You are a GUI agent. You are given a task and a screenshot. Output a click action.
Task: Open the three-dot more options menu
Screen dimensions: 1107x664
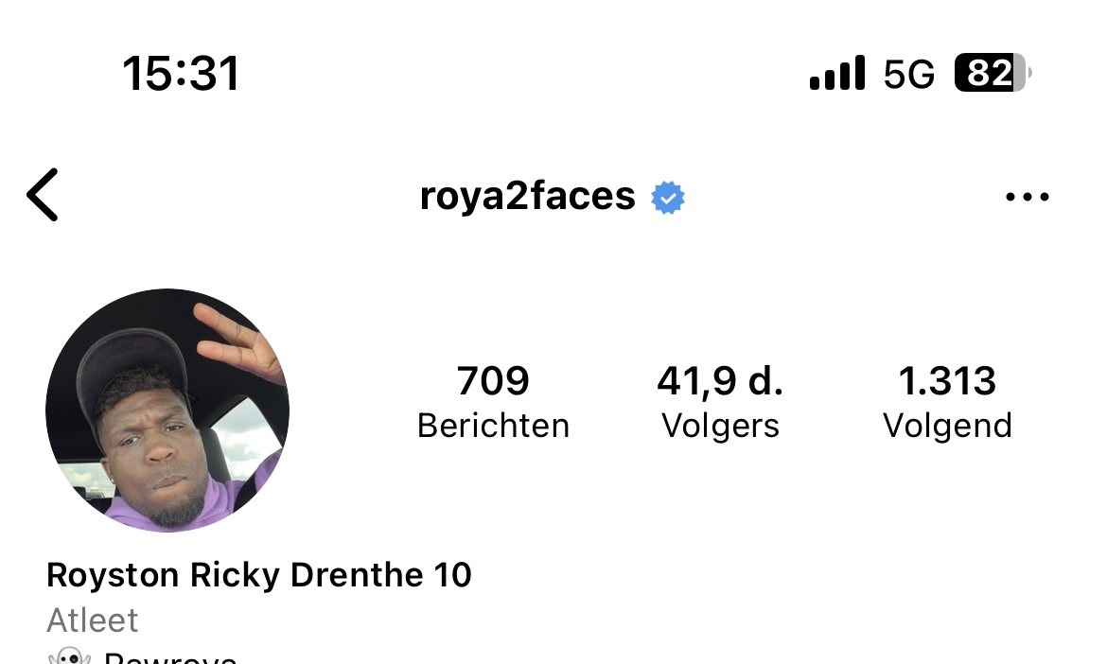click(1027, 198)
